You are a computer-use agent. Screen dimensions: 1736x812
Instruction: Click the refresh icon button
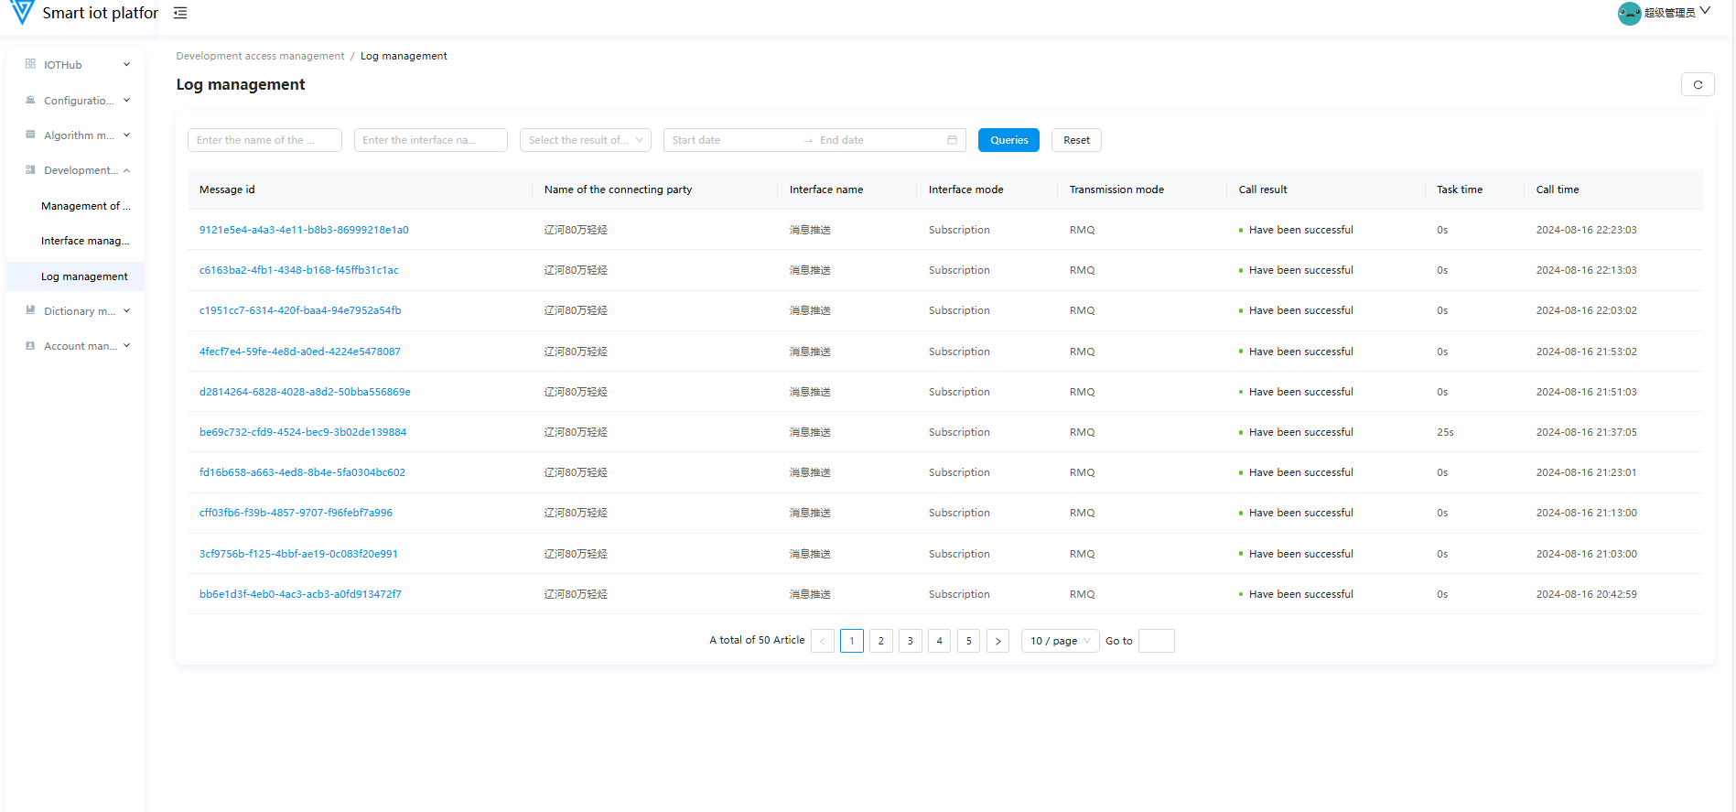tap(1698, 85)
